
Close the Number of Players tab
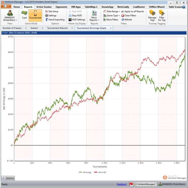pyautogui.click(x=26, y=28)
